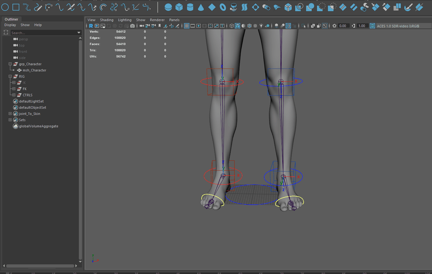Click the camera snapshot icon in panel toolbar
Screen dimensions: 432x274
pyautogui.click(x=132, y=26)
